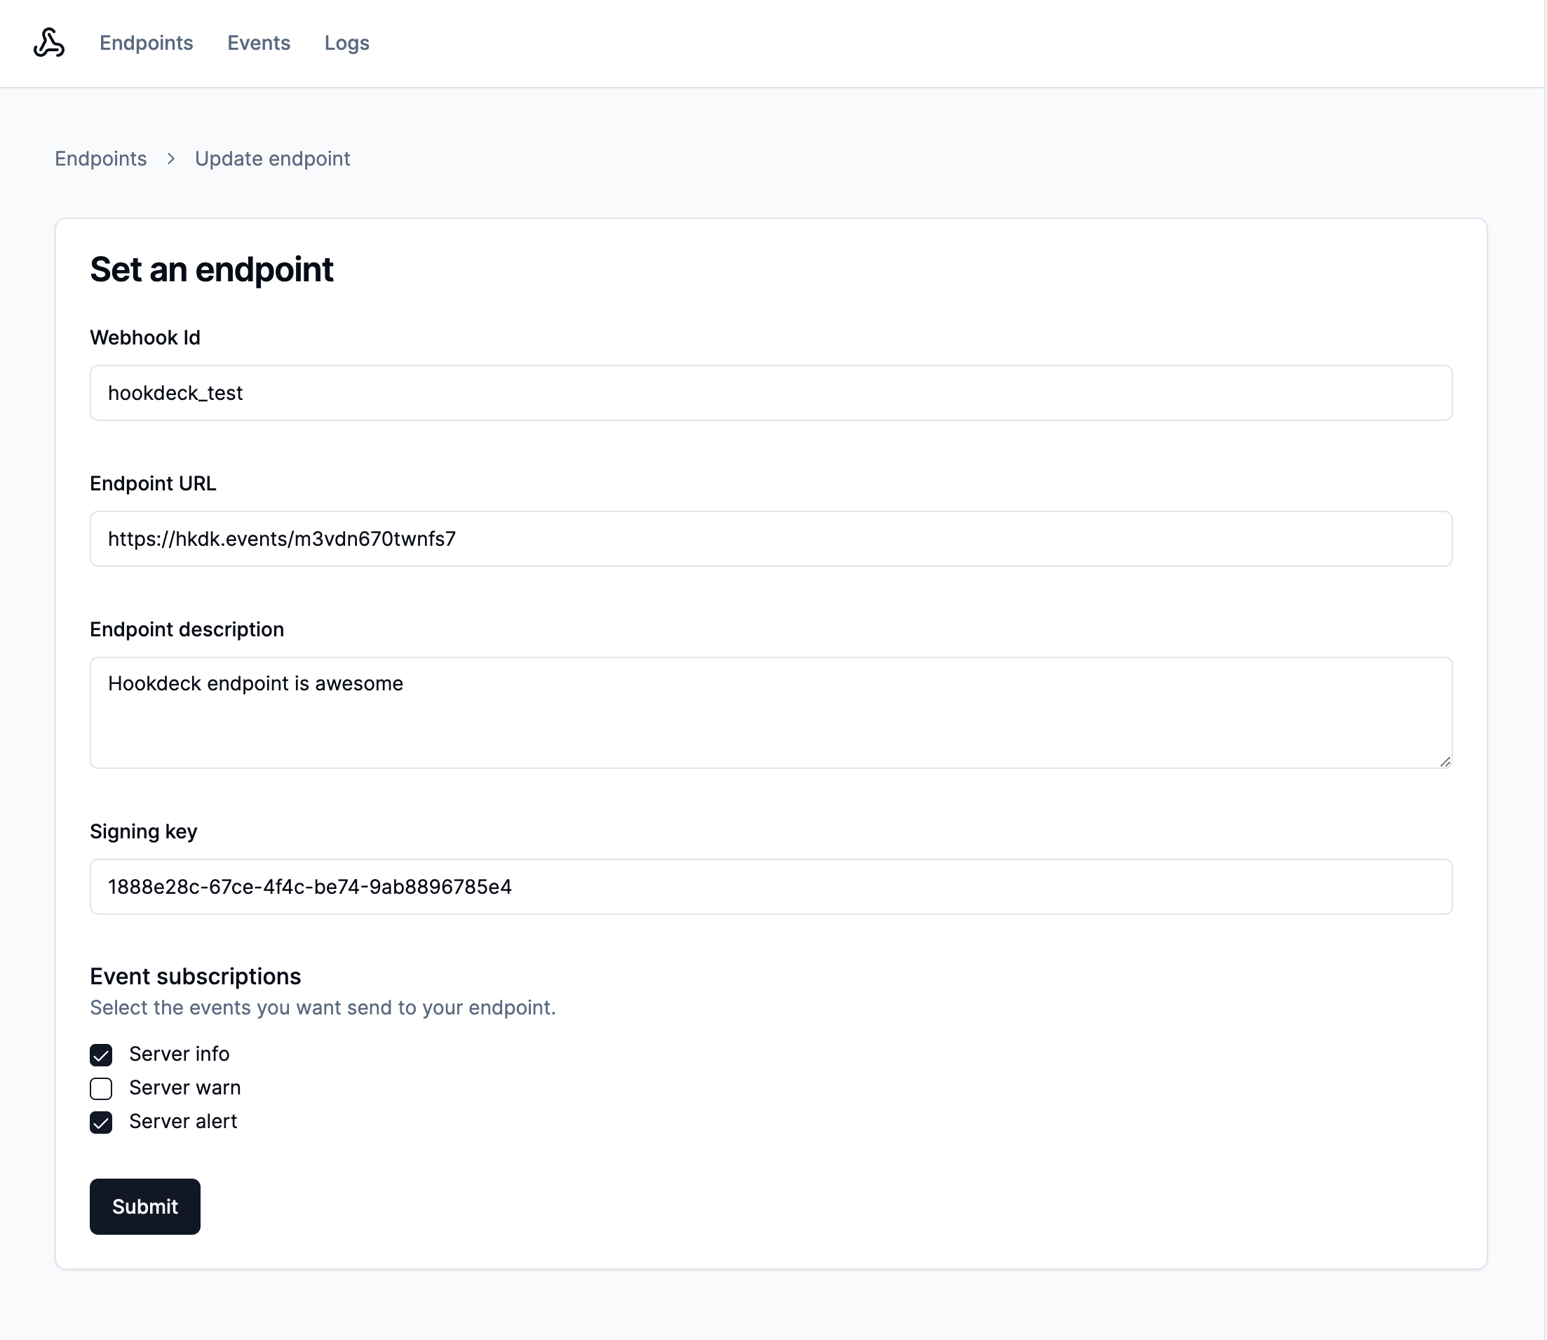Viewport: 1547px width, 1340px height.
Task: Select the Endpoint URL field
Action: point(770,538)
